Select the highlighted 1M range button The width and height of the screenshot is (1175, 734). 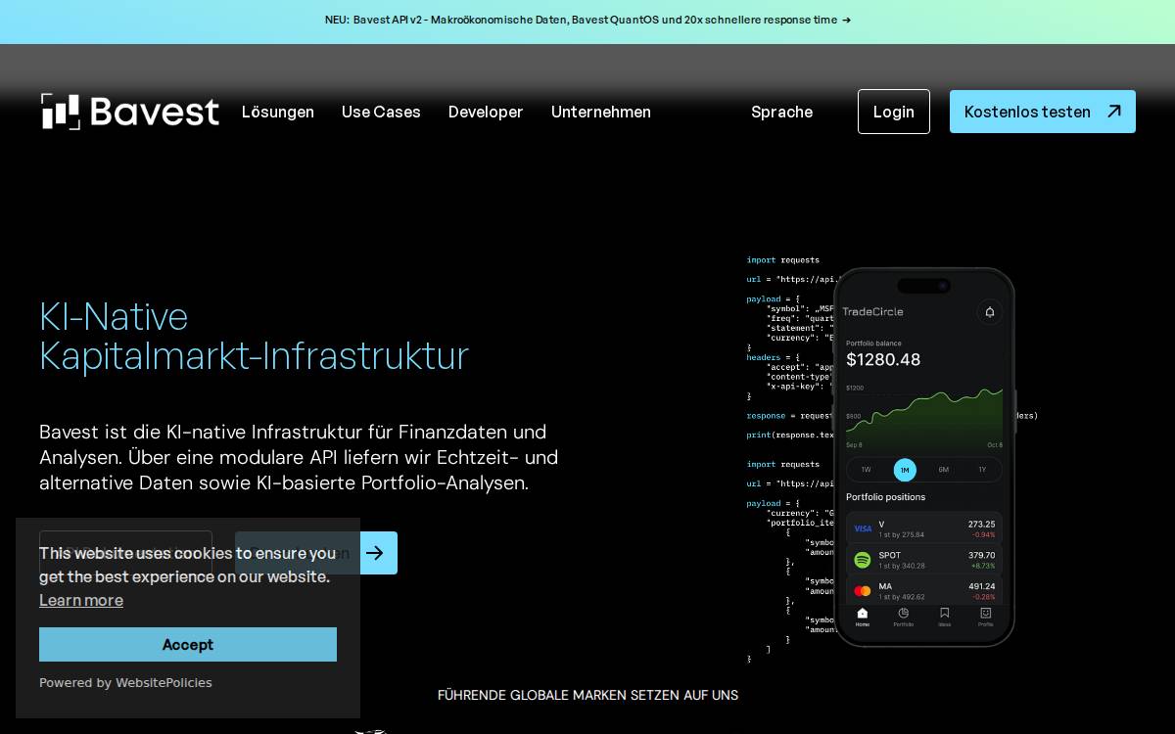[905, 470]
